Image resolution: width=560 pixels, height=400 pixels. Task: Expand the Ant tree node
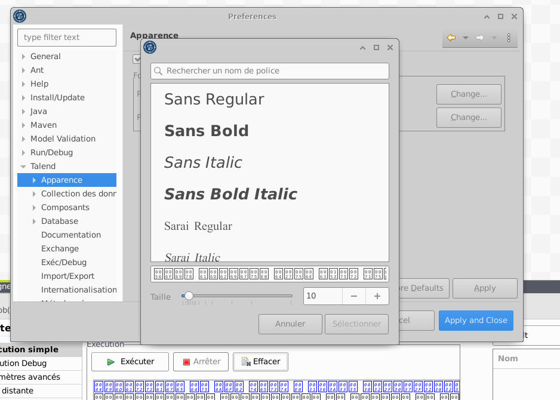point(23,70)
